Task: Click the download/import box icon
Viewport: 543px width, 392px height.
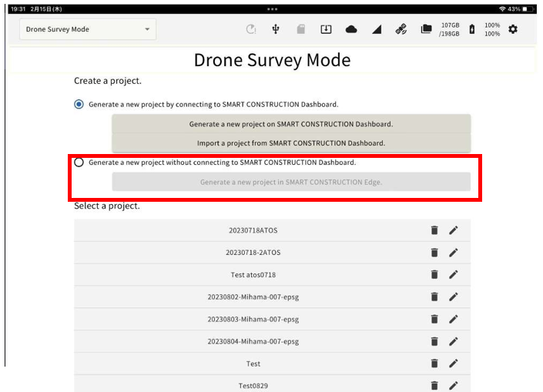Action: [x=326, y=29]
